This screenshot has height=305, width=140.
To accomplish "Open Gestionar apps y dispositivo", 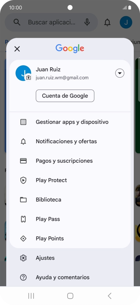I will [x=70, y=122].
